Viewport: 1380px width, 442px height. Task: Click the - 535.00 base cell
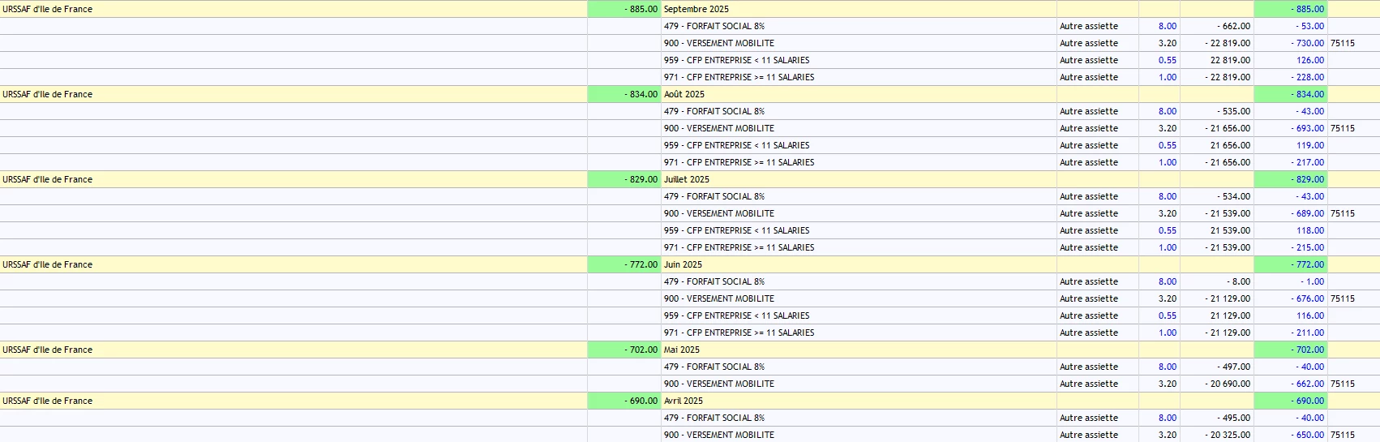[x=1217, y=111]
